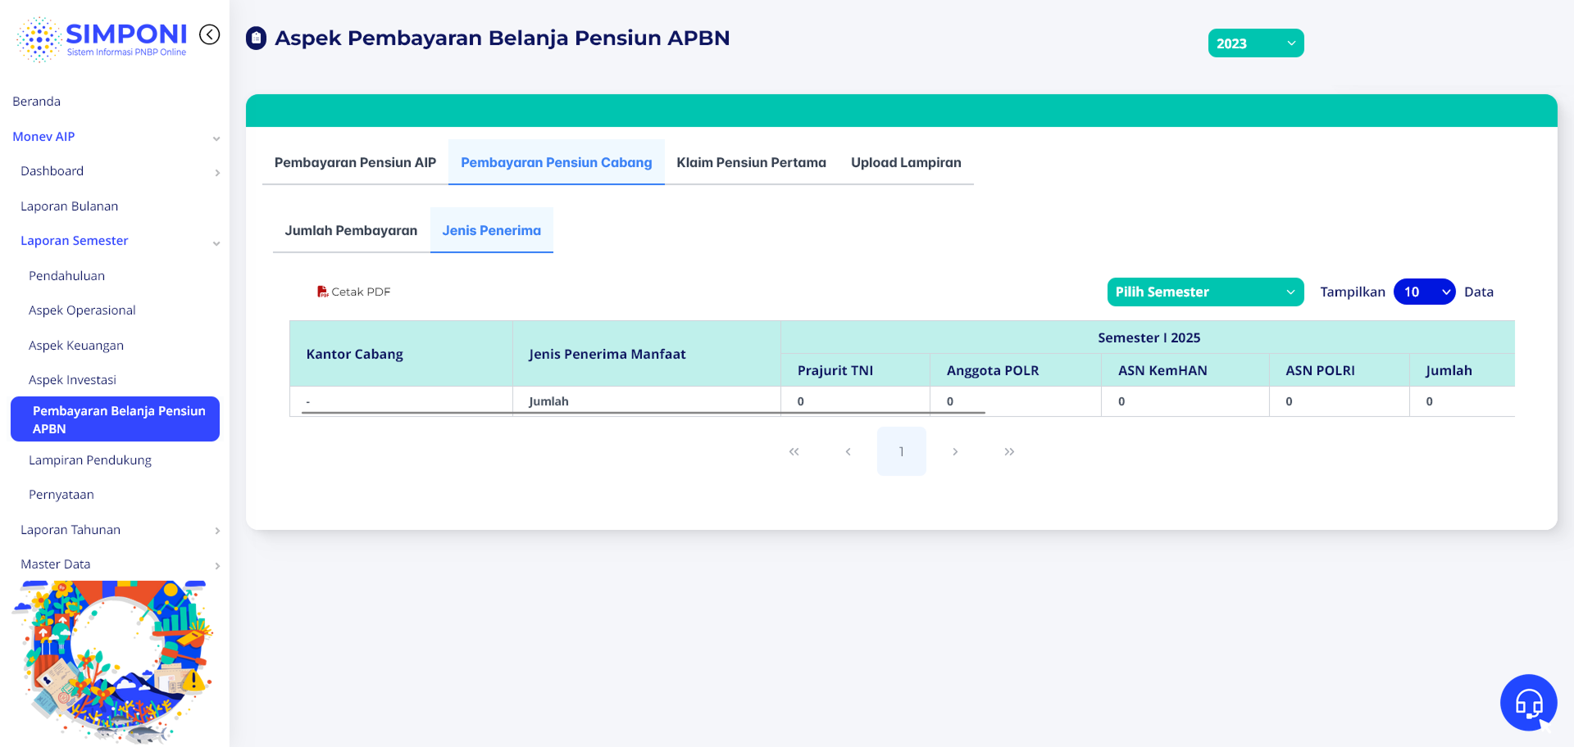Click the SIMPONI logo
The height and width of the screenshot is (747, 1574).
tap(102, 39)
